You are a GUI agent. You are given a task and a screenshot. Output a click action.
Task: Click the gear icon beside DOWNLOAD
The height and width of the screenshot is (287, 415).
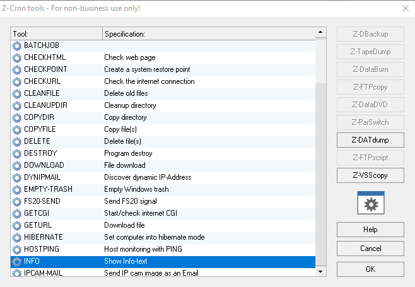click(16, 165)
